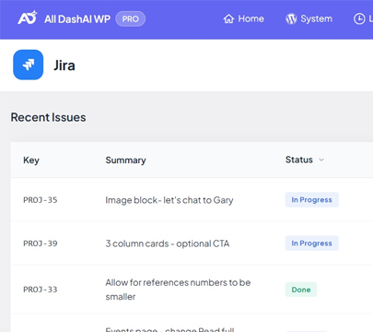Select issue key PROJ-39

click(41, 243)
